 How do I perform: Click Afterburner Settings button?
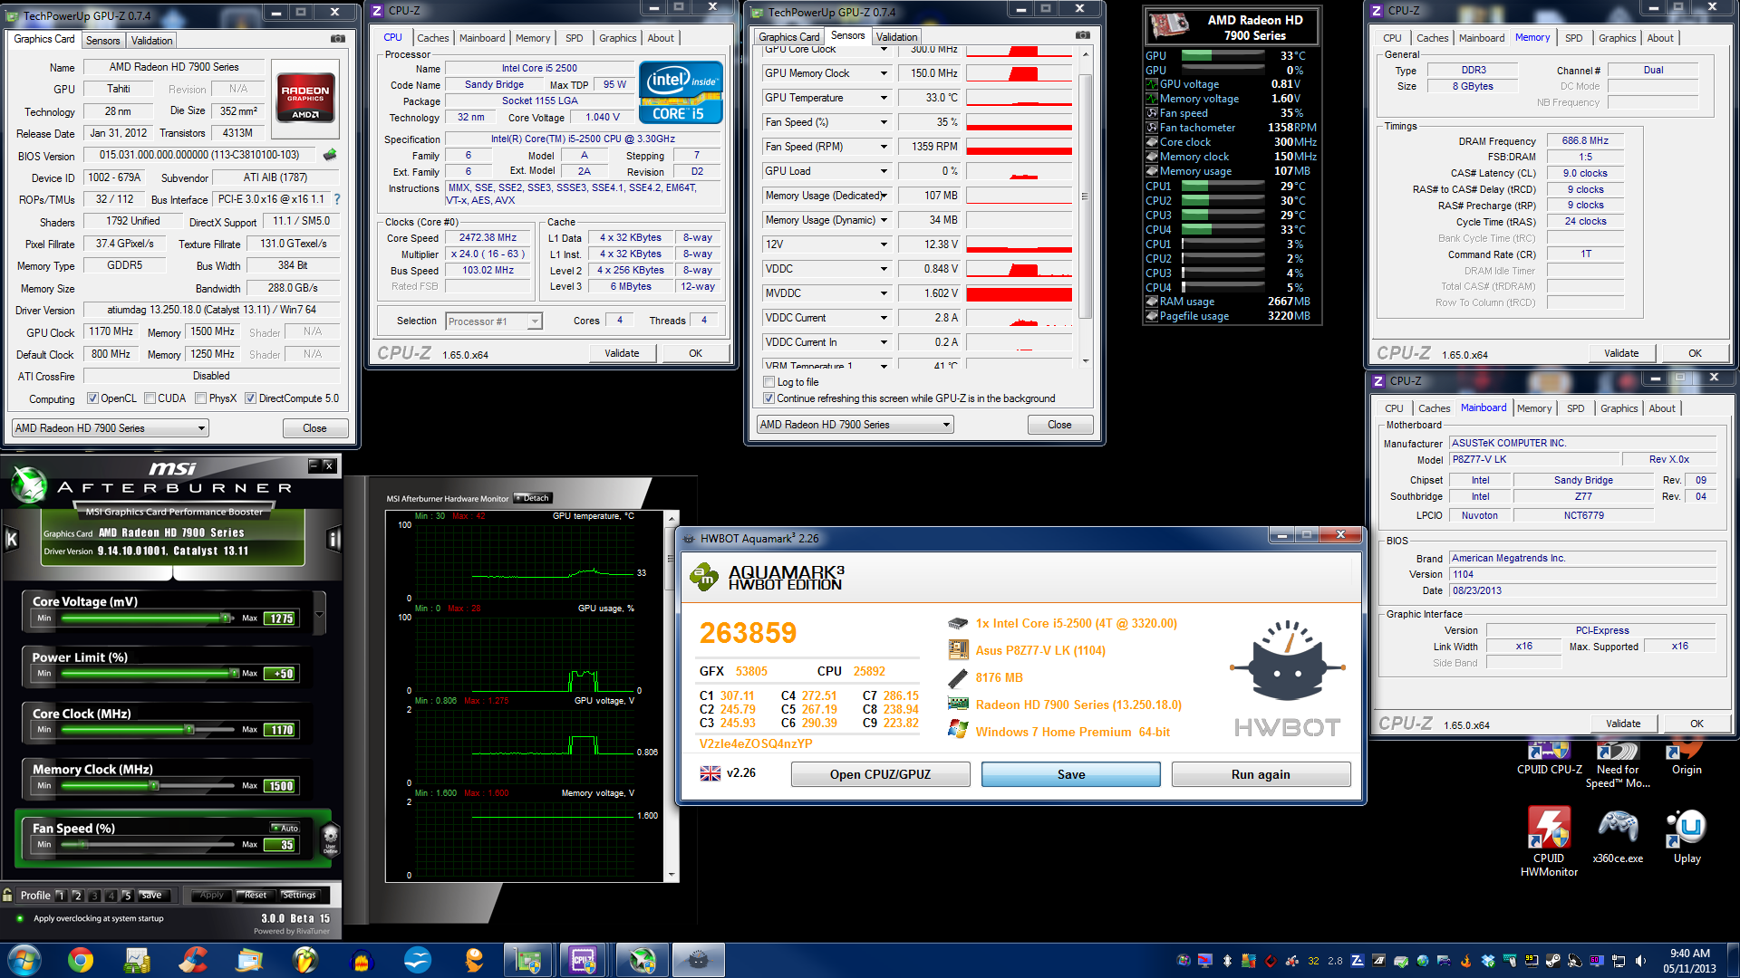click(298, 895)
